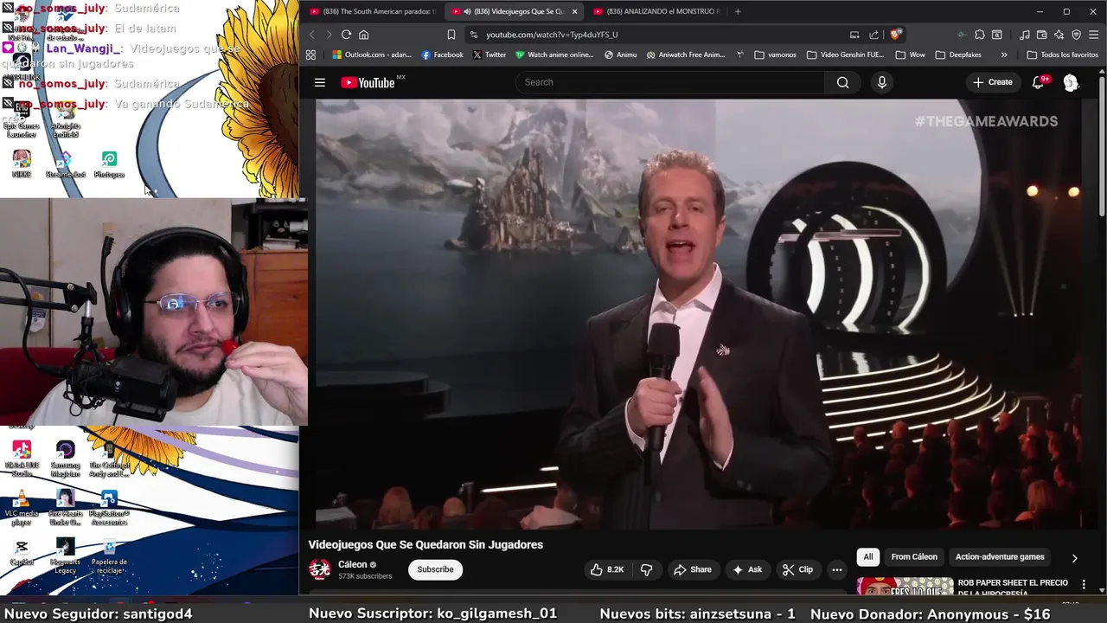Open the browser home page button

click(363, 35)
